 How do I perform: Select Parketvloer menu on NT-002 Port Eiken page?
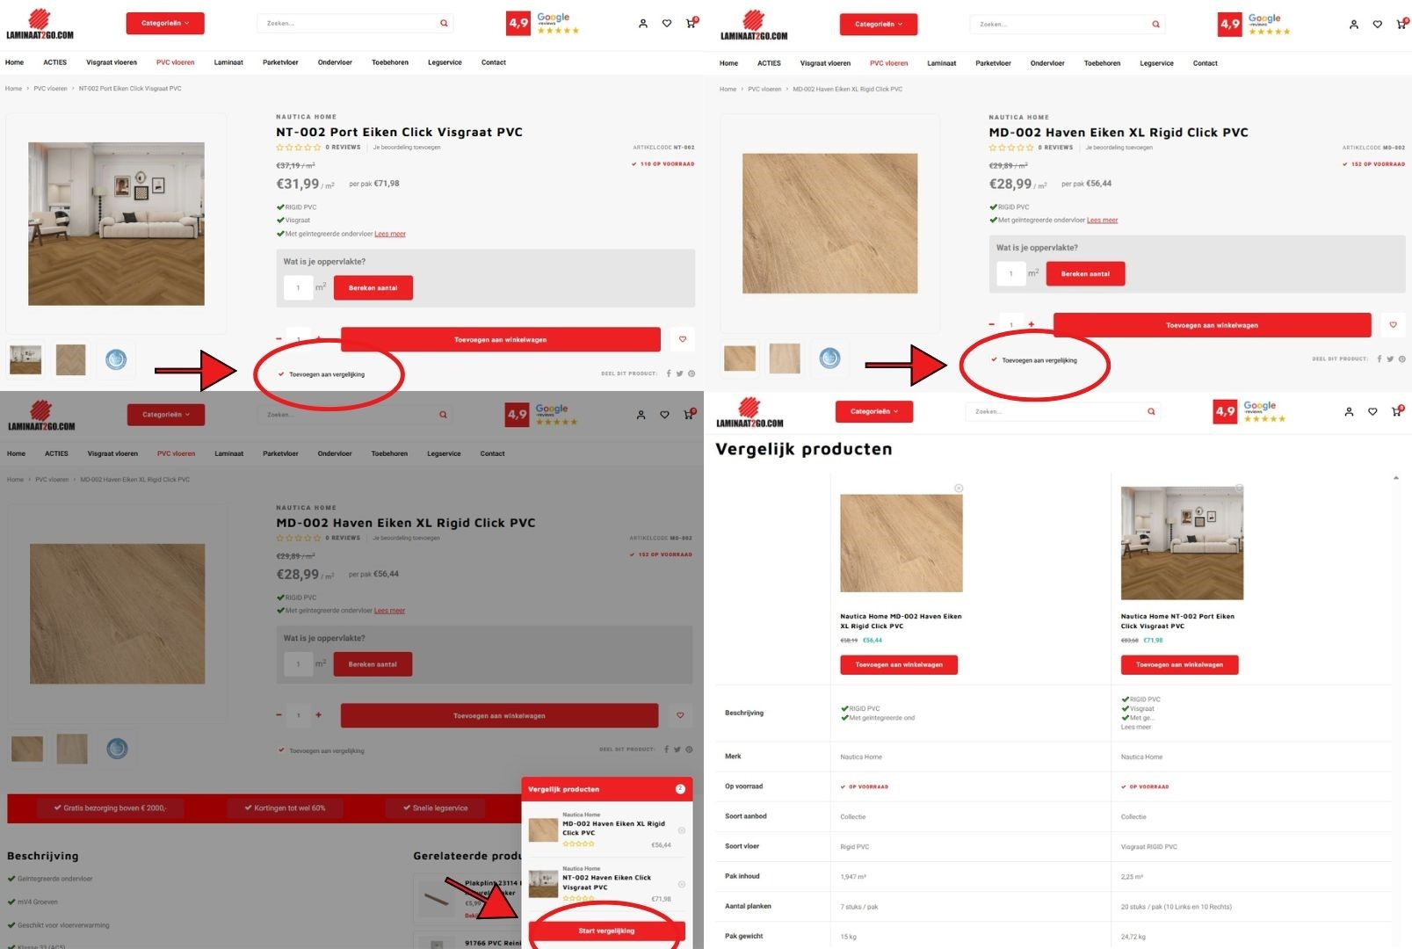[280, 62]
